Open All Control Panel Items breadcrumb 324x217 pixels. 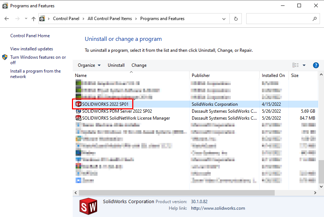click(110, 19)
